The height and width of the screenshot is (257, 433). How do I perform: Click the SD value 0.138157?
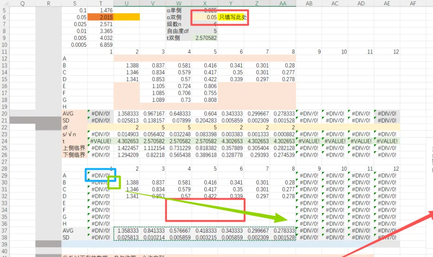153,121
